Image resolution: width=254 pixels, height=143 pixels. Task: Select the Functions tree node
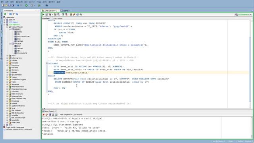click(15, 68)
